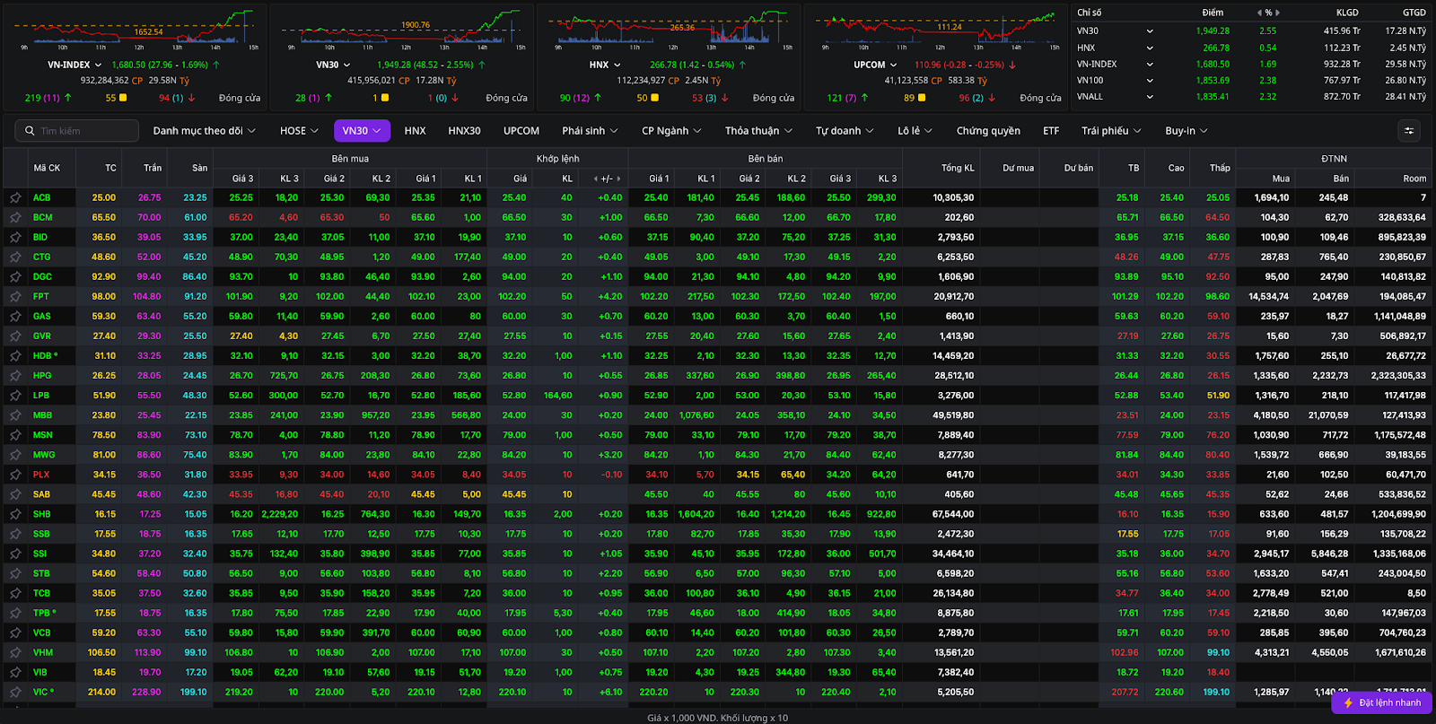Viewport: 1436px width, 724px height.
Task: Click left arrow beside % index header
Action: (1259, 13)
